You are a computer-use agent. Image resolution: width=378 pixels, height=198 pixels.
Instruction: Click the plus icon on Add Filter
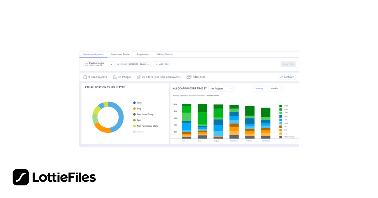(x=157, y=64)
